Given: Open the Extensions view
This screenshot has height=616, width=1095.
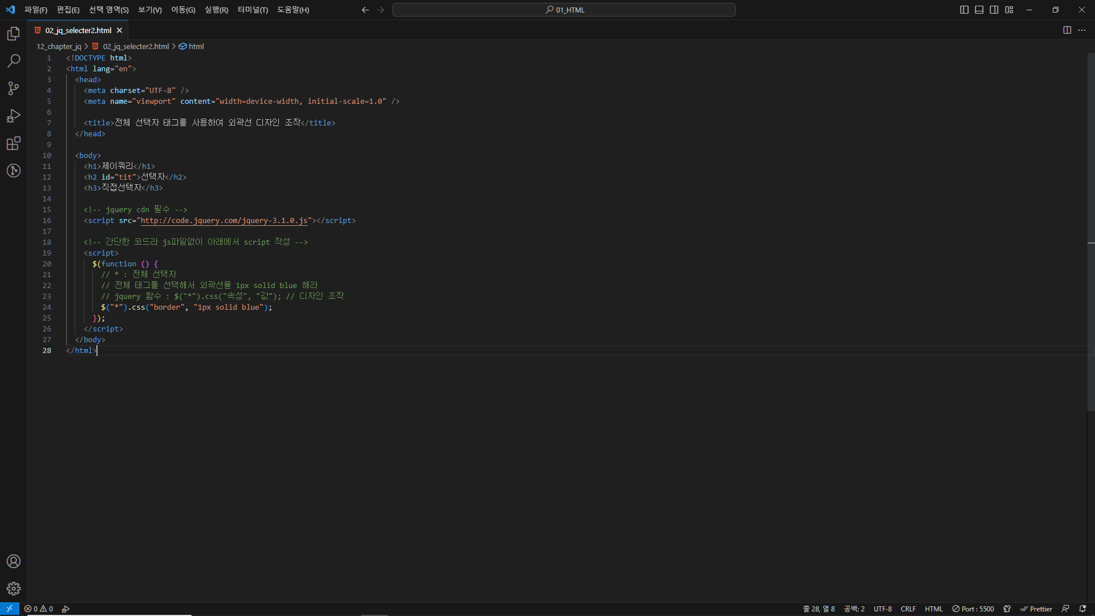Looking at the screenshot, I should tap(14, 143).
